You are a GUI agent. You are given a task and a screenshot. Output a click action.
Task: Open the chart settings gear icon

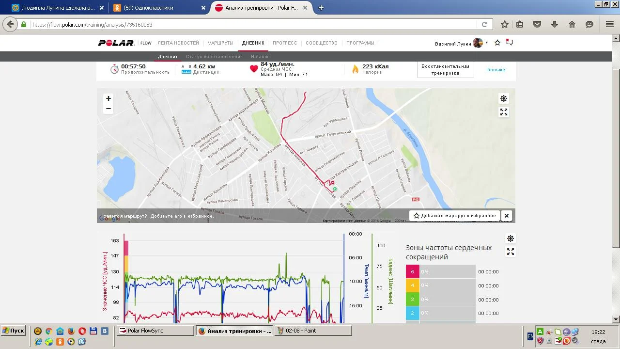[510, 238]
